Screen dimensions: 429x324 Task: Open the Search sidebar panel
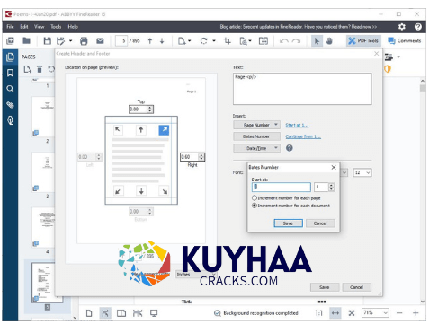pos(10,89)
